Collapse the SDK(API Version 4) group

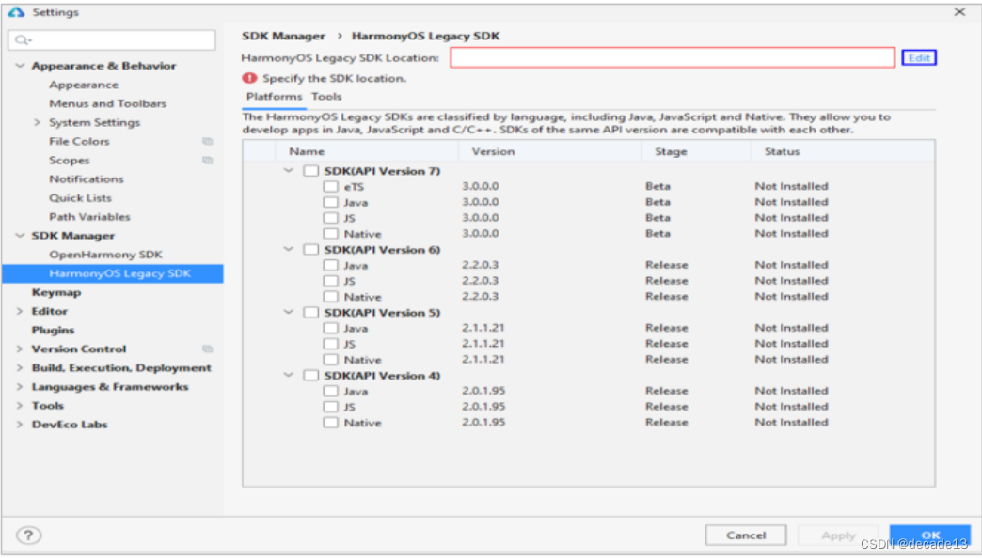point(289,376)
